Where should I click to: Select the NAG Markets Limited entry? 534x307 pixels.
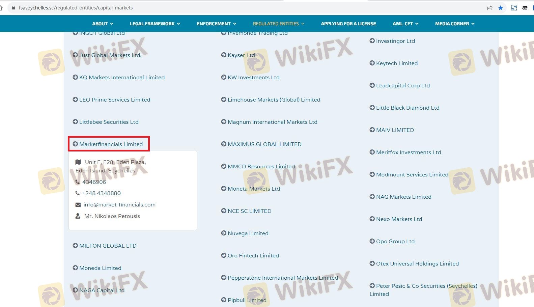point(403,197)
